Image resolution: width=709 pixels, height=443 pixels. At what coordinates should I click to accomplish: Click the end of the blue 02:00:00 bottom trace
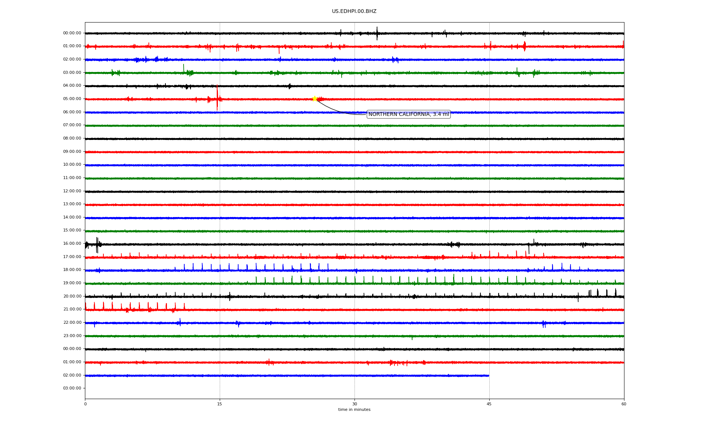(x=488, y=376)
